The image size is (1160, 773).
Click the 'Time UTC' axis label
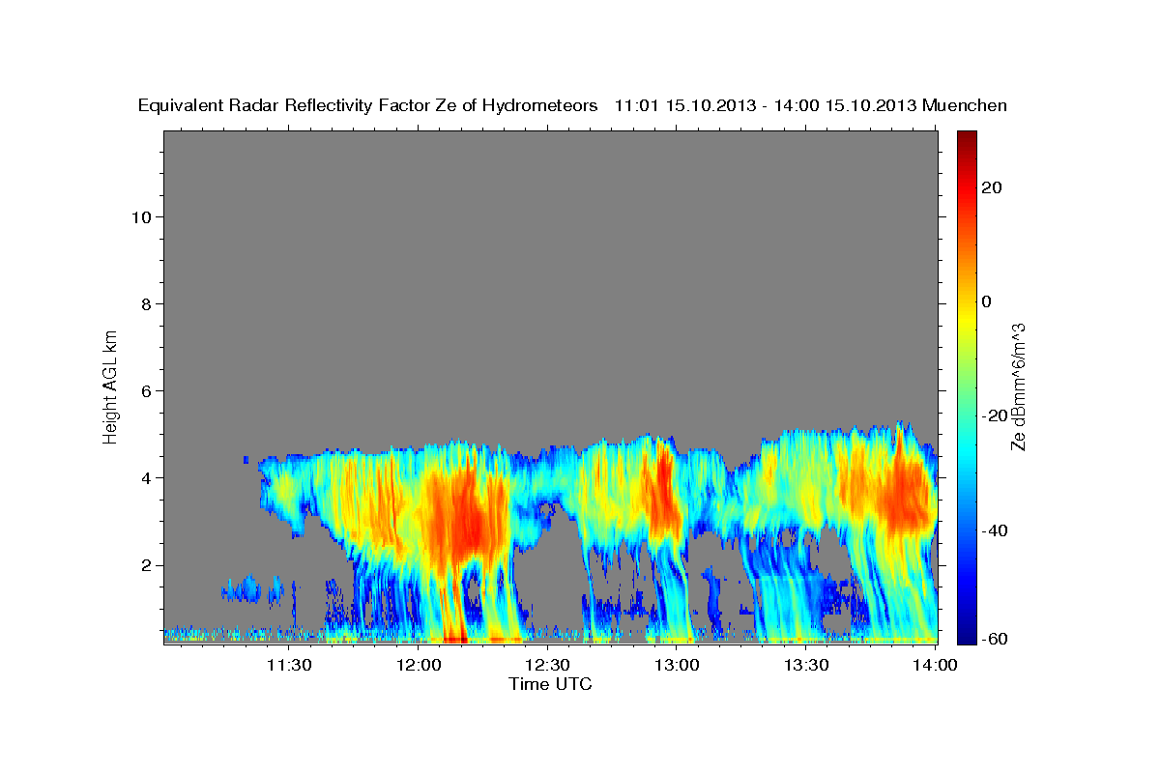550,684
